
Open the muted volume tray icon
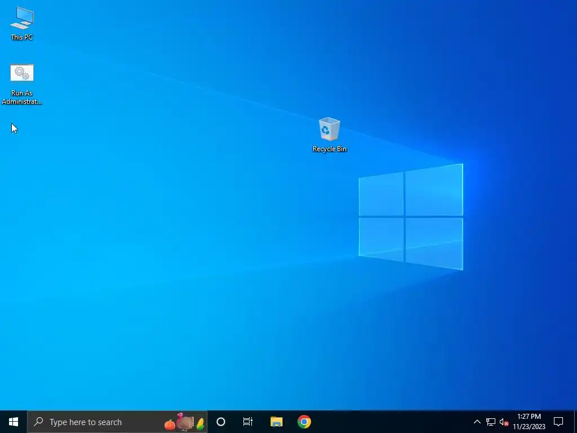coord(504,422)
